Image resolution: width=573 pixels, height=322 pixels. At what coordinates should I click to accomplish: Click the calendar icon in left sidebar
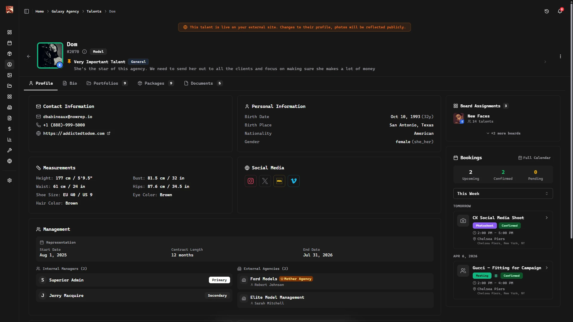[x=10, y=43]
